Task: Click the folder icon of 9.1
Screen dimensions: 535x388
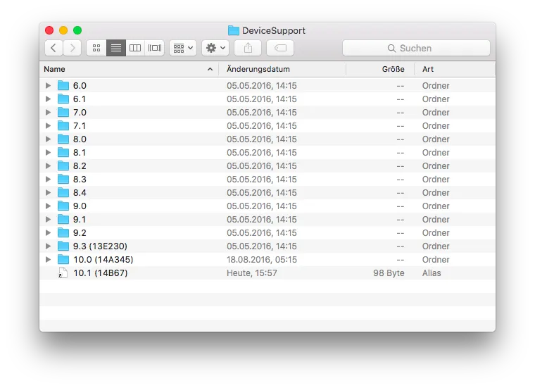Action: point(63,219)
